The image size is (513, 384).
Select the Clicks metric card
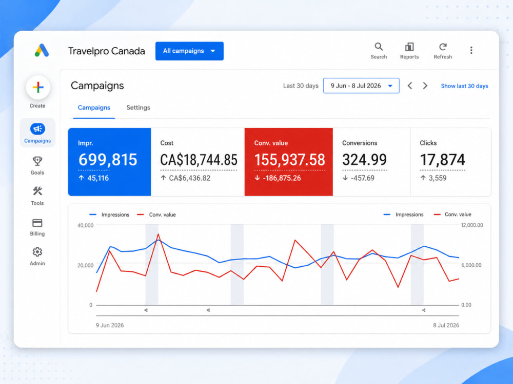pyautogui.click(x=450, y=162)
